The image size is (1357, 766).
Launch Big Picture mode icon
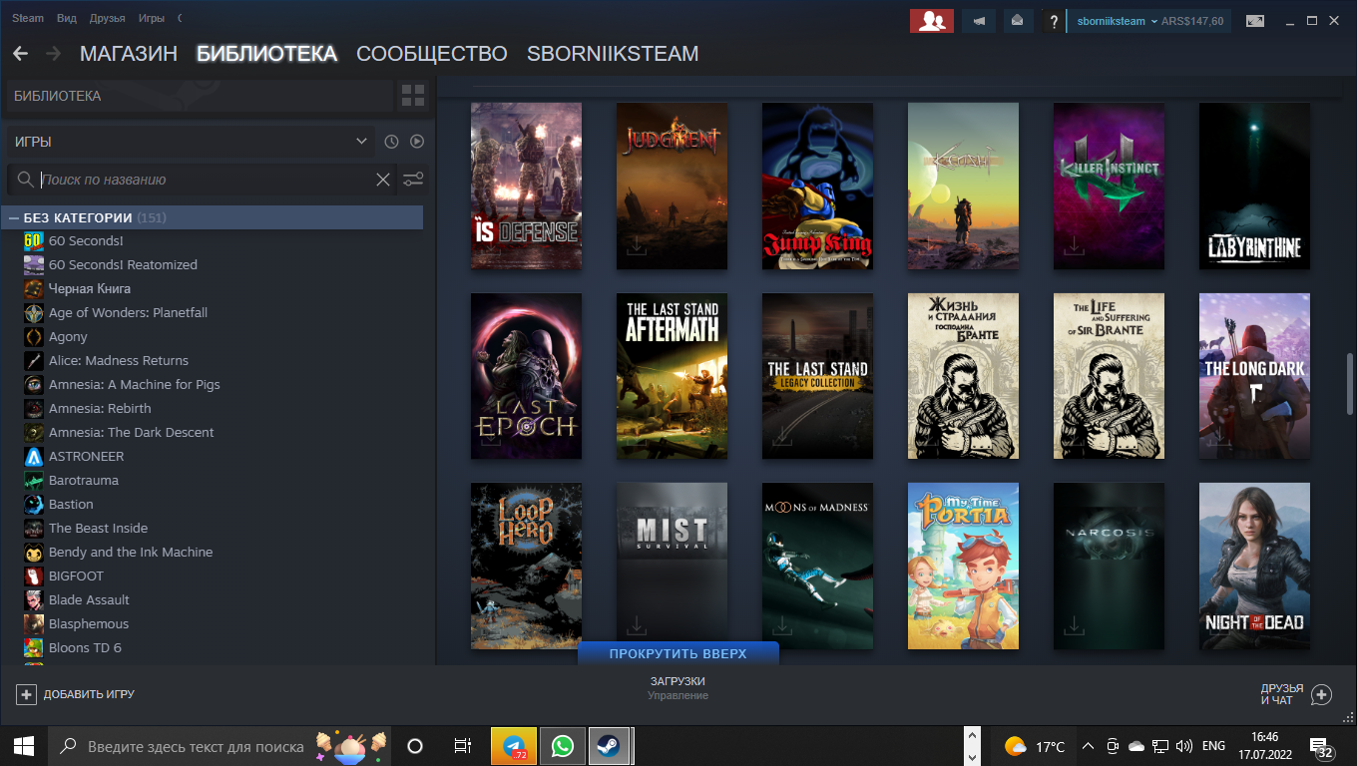point(1254,21)
